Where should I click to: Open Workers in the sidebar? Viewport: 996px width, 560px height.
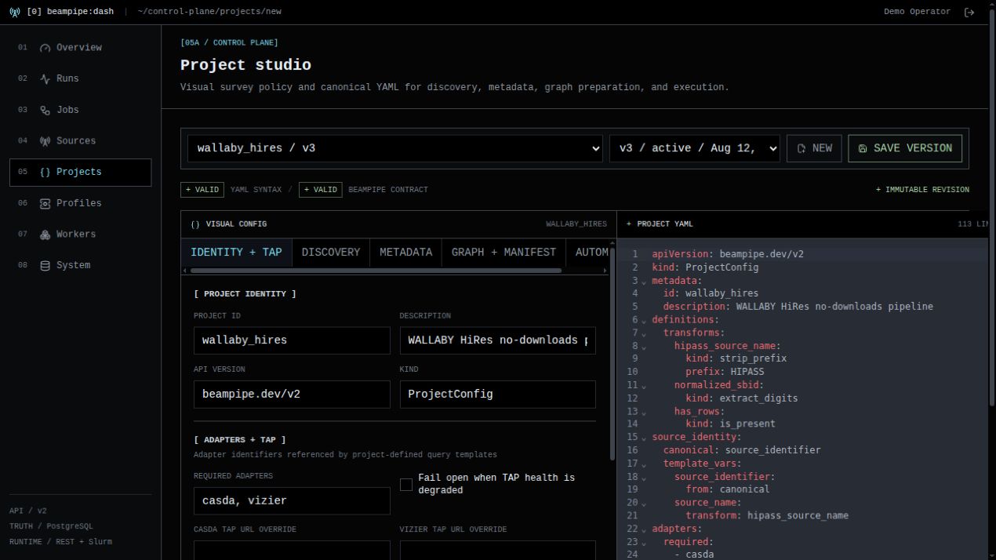80,235
